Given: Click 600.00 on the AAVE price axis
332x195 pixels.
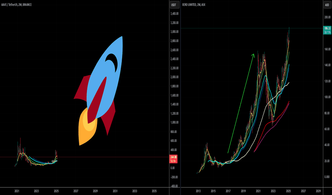Looking at the screenshot, I should [173, 141].
